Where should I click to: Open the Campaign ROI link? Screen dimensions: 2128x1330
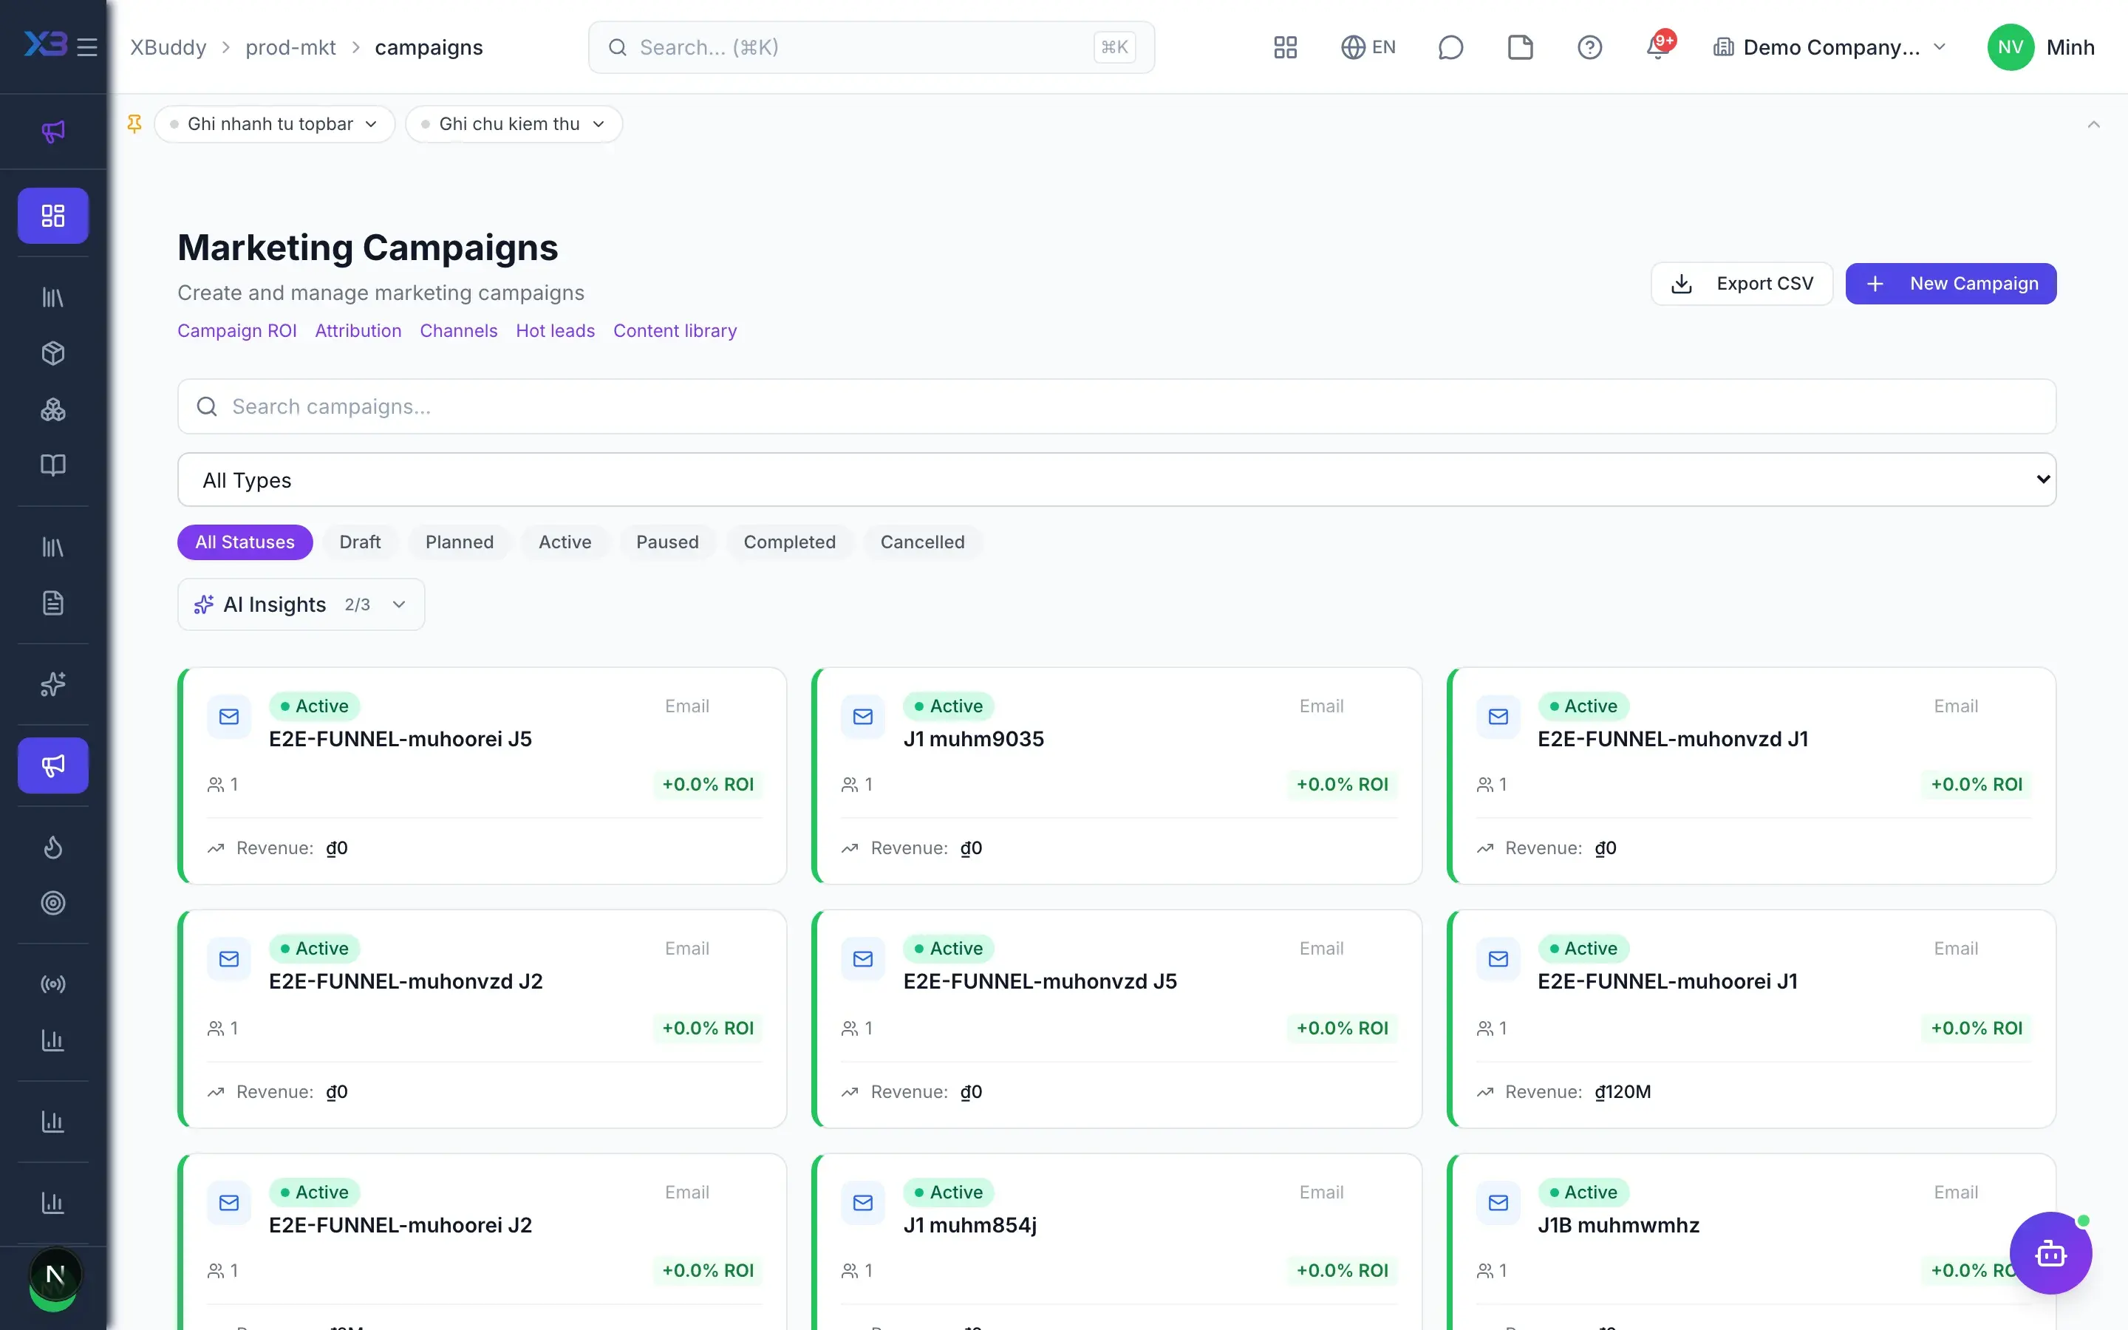(236, 331)
